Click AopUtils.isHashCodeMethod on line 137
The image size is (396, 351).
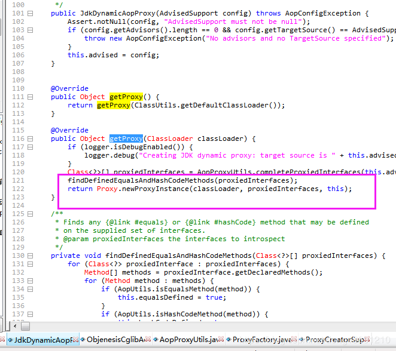170,315
